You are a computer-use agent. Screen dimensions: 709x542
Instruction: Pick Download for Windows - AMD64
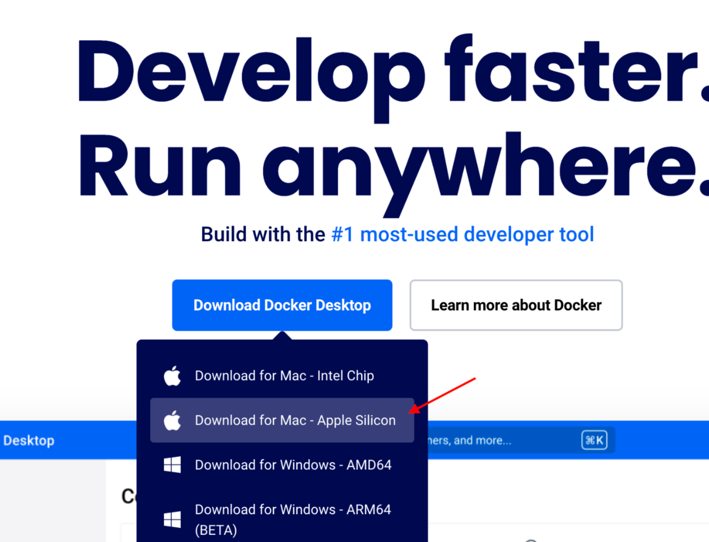(x=293, y=465)
